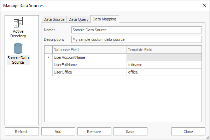Select the UserOffice database field cell
Screen dimensions: 210x140
[x=89, y=72]
